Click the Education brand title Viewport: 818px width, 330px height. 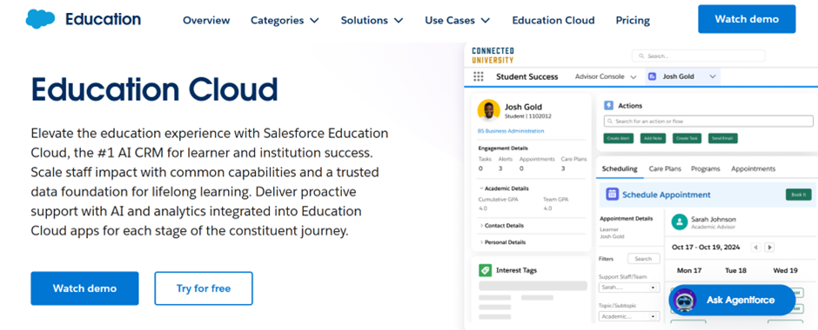click(x=103, y=19)
